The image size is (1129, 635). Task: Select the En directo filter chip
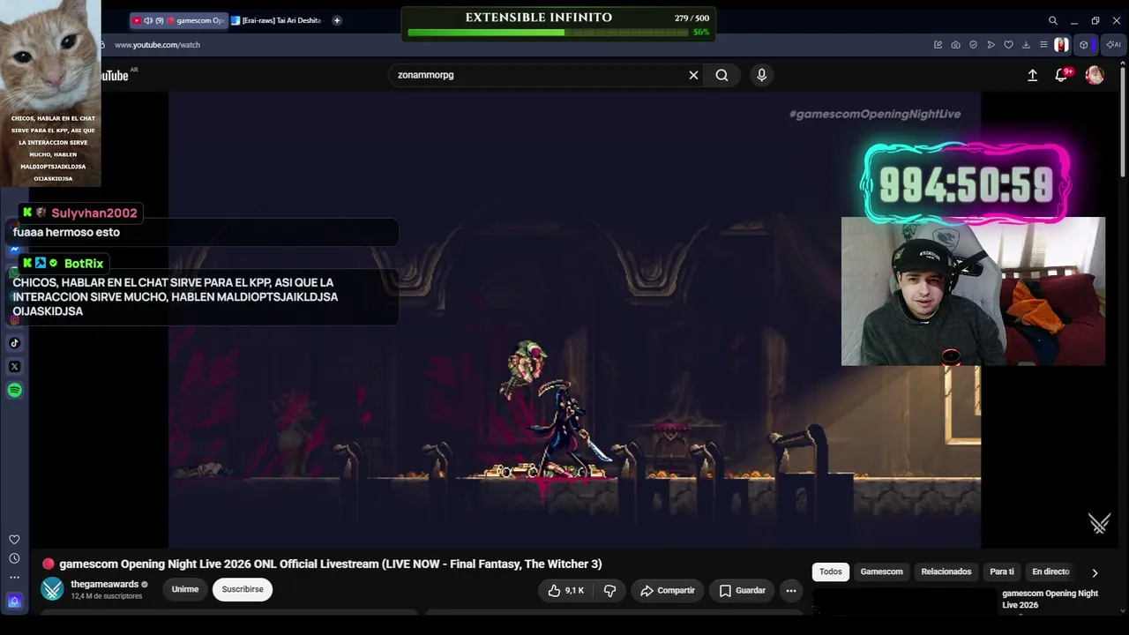pos(1050,572)
